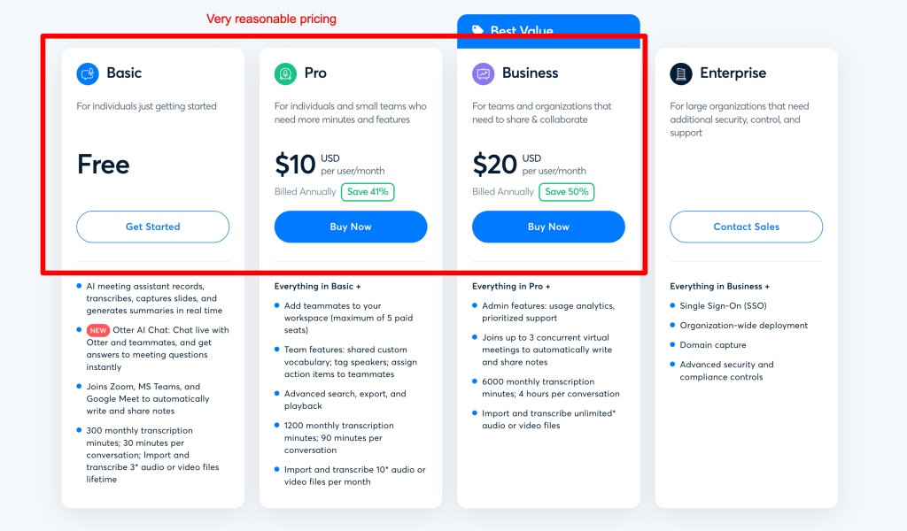The image size is (907, 531).
Task: Click the Save 41% badge
Action: (368, 192)
